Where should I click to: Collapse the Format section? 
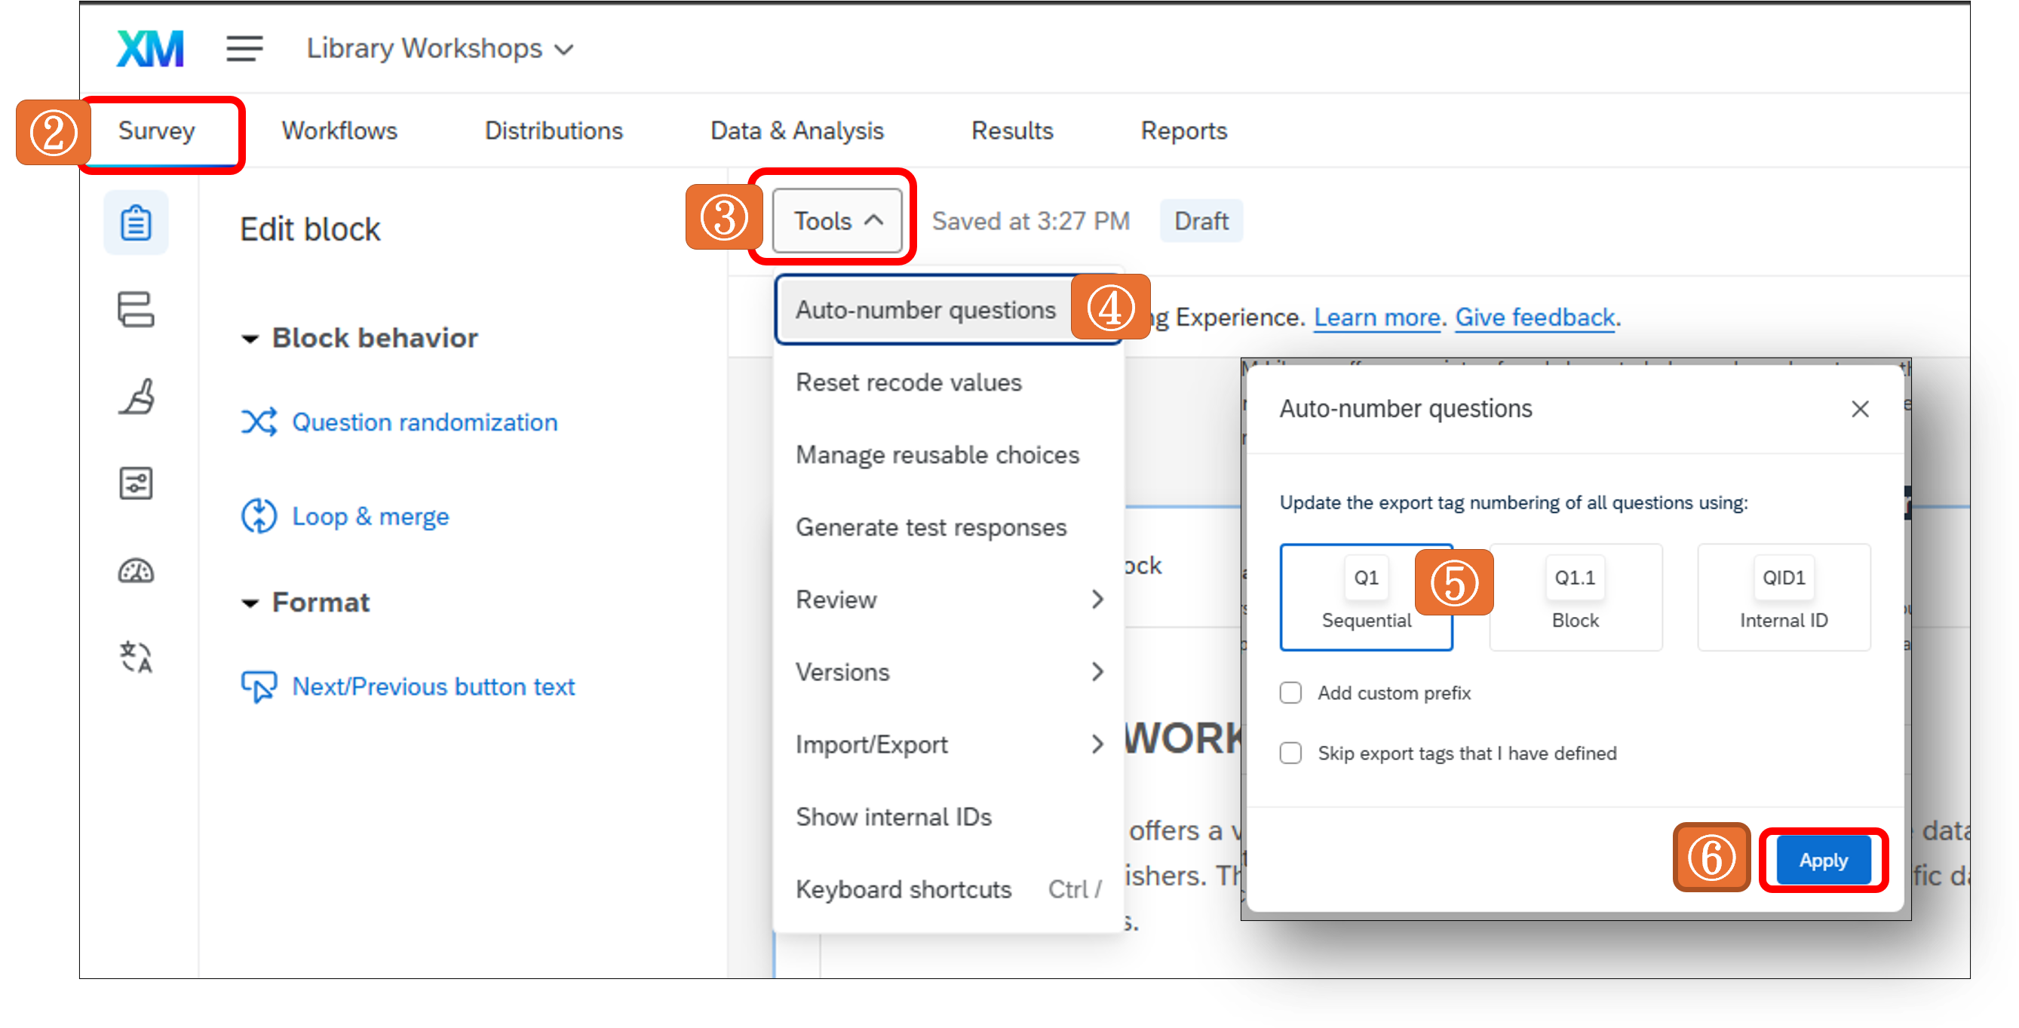tap(251, 602)
